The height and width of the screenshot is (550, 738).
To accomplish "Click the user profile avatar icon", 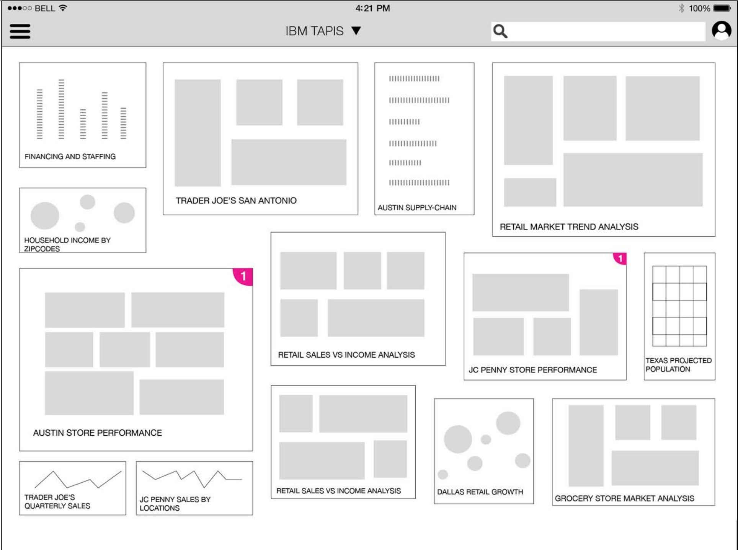I will [x=721, y=31].
